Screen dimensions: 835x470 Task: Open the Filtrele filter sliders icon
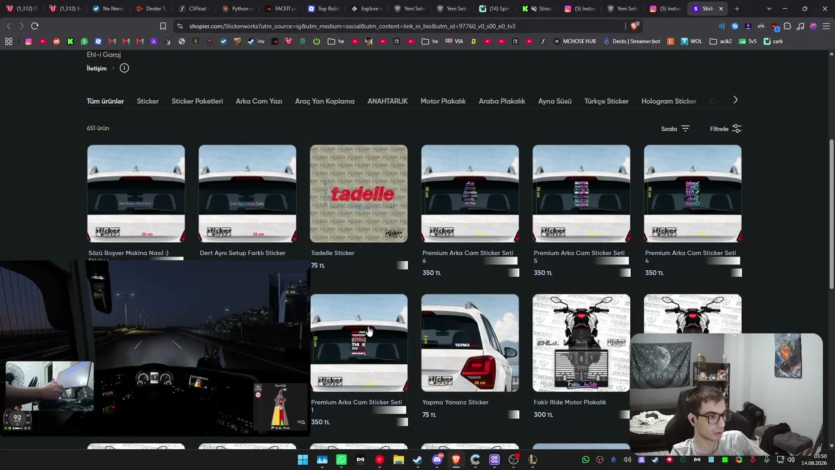pos(736,129)
